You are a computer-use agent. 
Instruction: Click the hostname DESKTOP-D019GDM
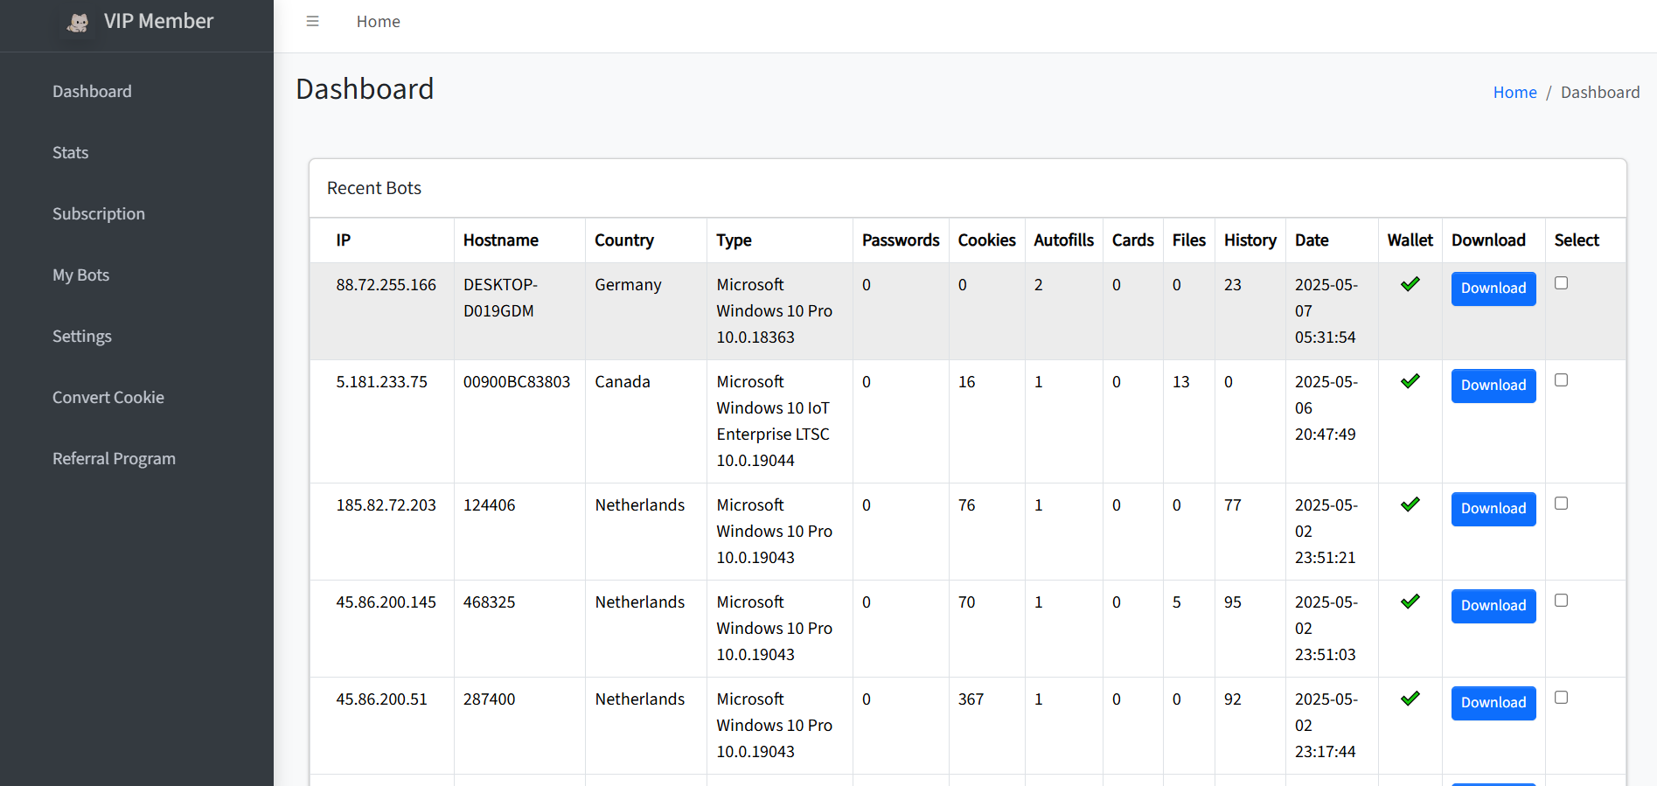pos(500,298)
